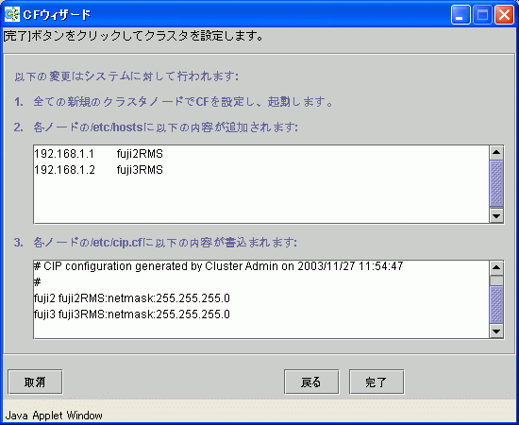Click step 3 heading mentioning /etc/cip.cf
Image resolution: width=519 pixels, height=425 pixels.
[x=156, y=243]
